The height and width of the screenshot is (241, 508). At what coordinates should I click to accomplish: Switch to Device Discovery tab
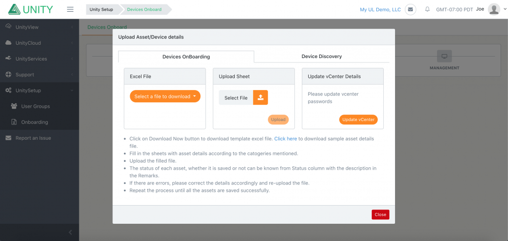coord(322,56)
